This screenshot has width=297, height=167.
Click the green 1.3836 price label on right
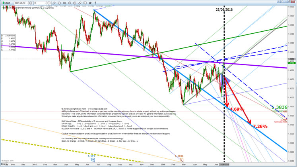point(280,107)
